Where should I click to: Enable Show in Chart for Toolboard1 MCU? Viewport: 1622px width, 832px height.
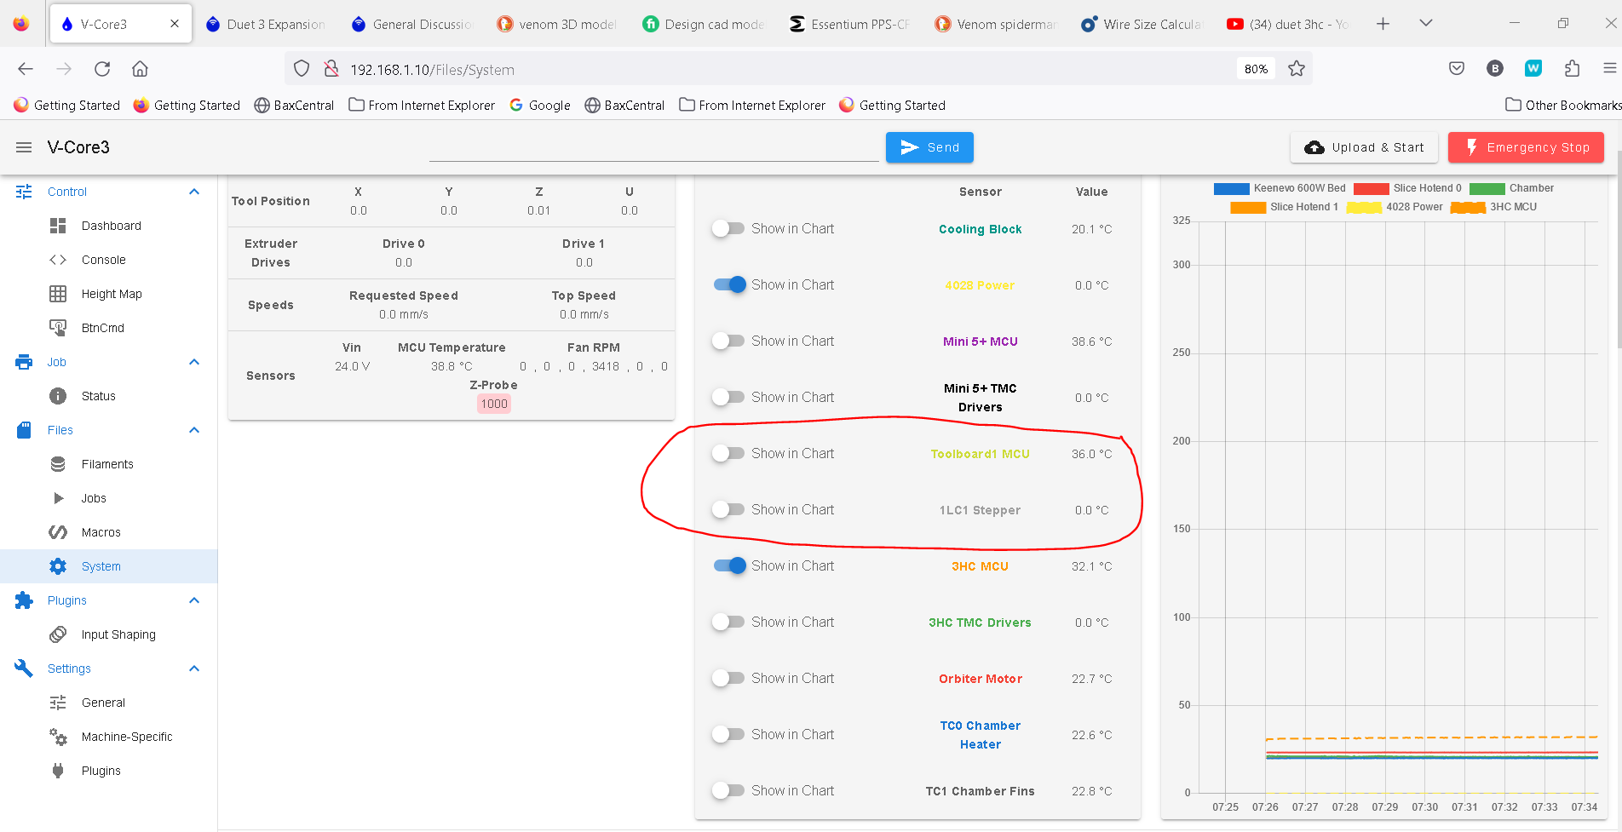pyautogui.click(x=729, y=453)
